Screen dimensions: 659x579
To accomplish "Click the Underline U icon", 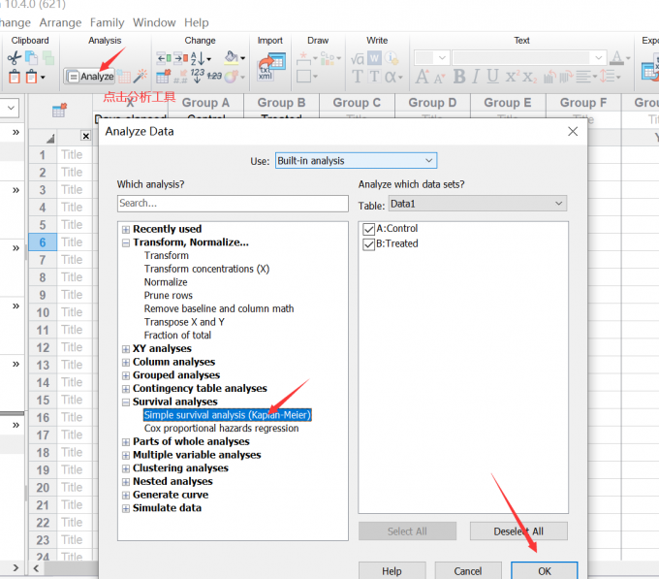I will point(492,77).
